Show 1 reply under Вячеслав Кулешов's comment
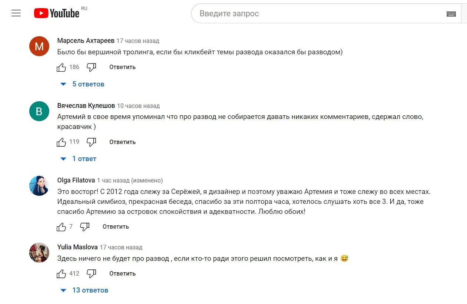 [x=84, y=158]
